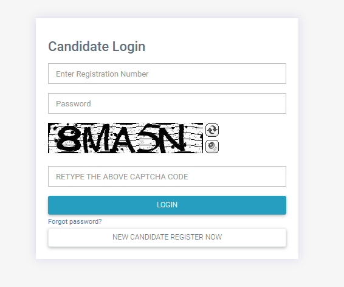Viewport: 344px width, 287px height.
Task: Listen to captcha via the sound icon
Action: click(212, 147)
